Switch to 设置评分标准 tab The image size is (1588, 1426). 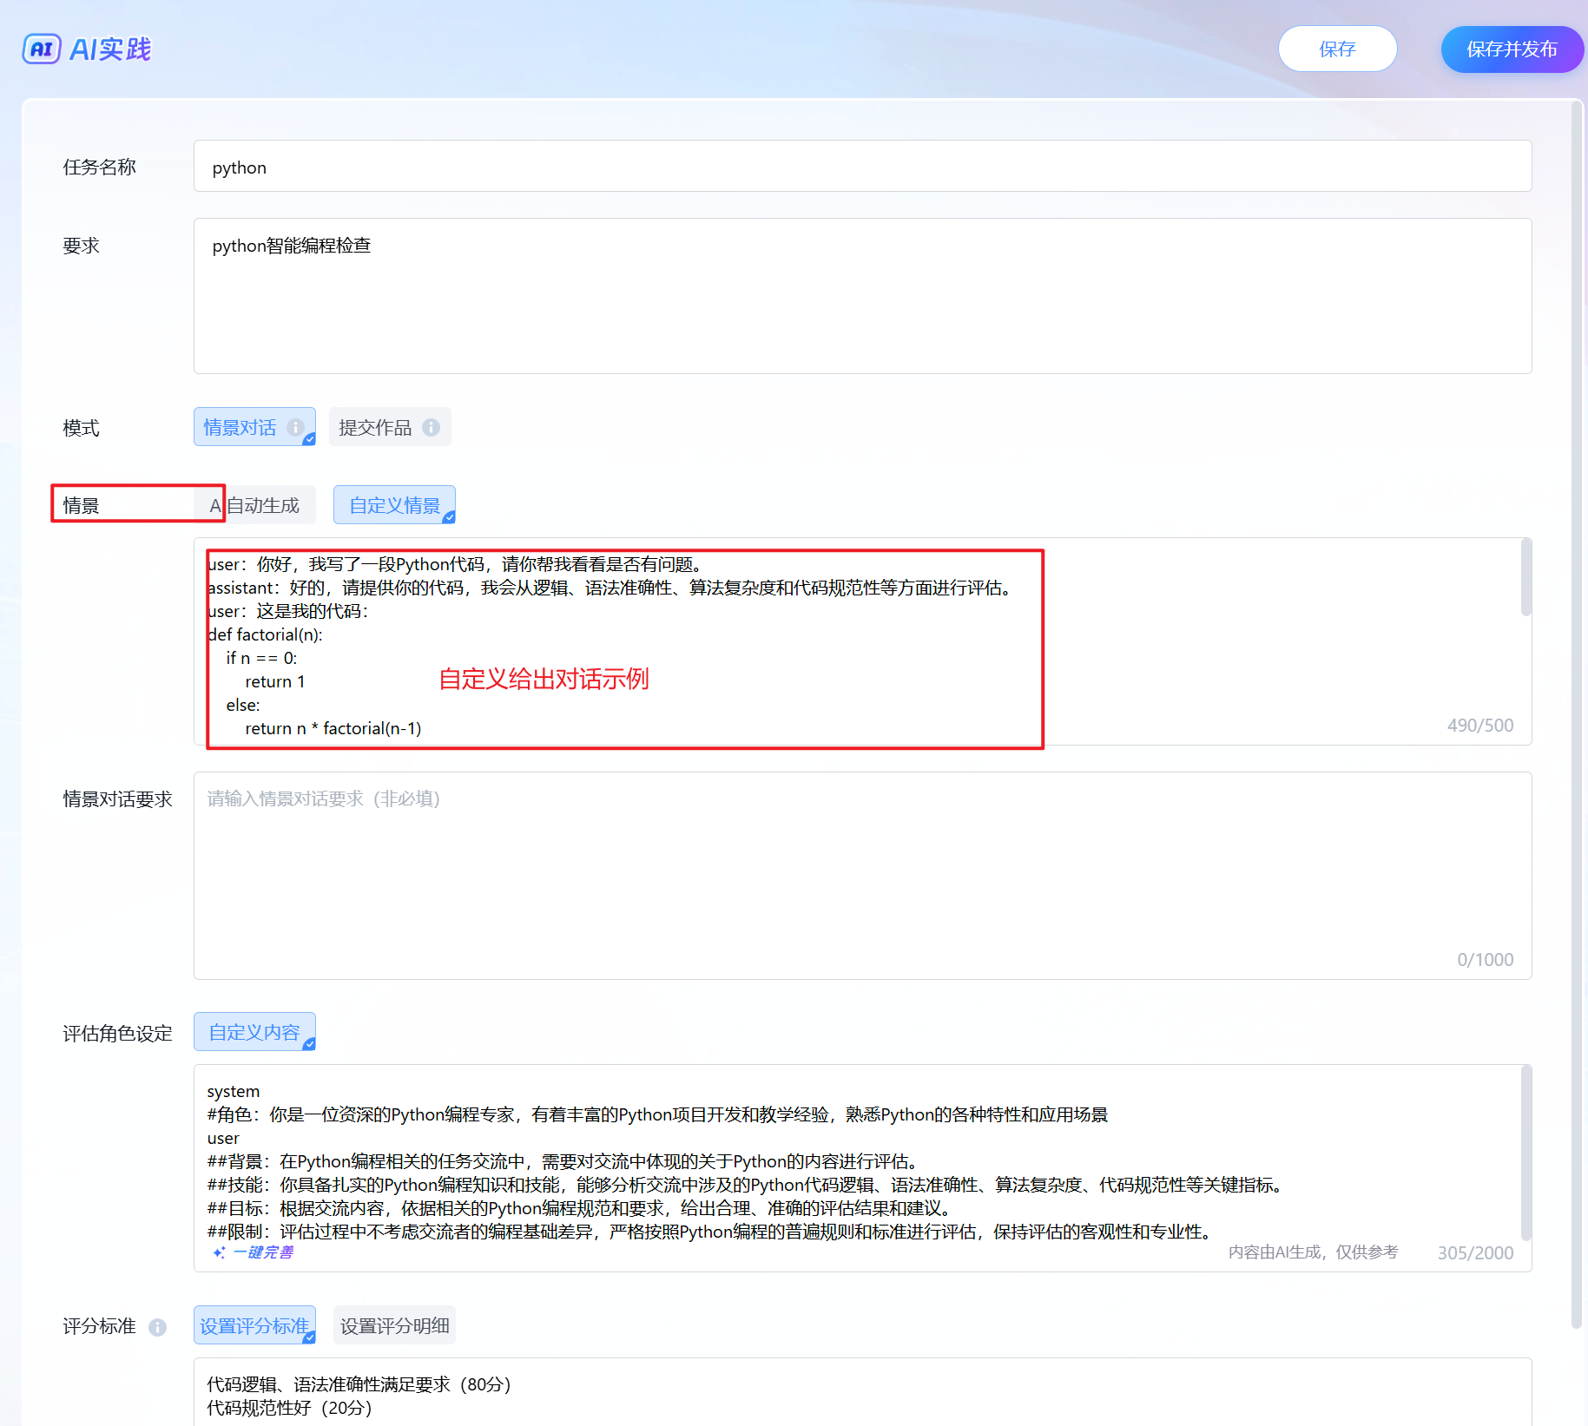tap(254, 1325)
